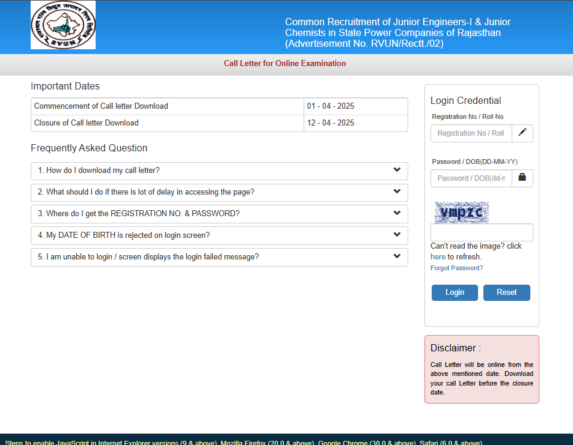Open the chevron for the Date of Birth rejected question
Screen dimensions: 573x445
coord(397,235)
